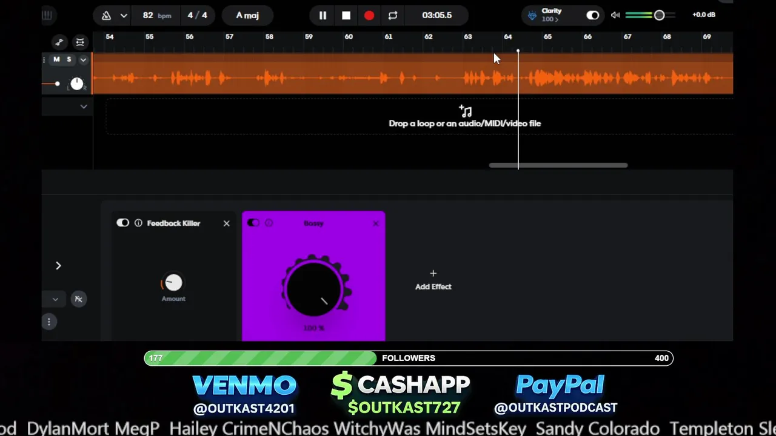Show the Bassy effect info icon
Screen dimensions: 776x436
tap(269, 223)
